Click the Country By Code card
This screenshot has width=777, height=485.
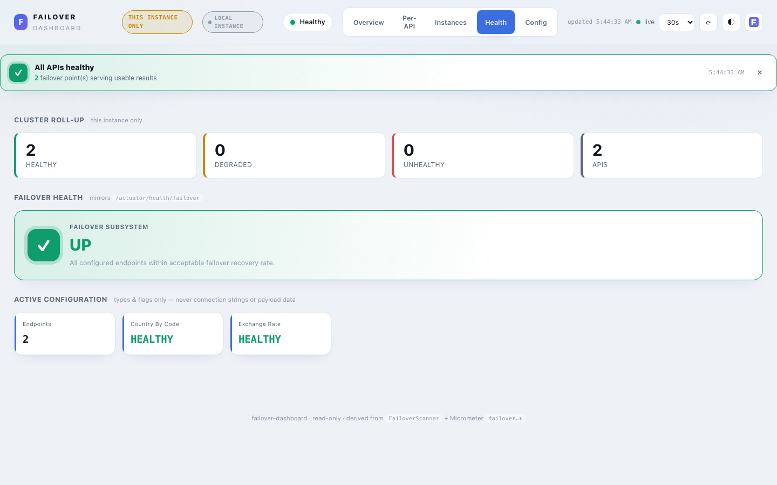[x=173, y=334]
